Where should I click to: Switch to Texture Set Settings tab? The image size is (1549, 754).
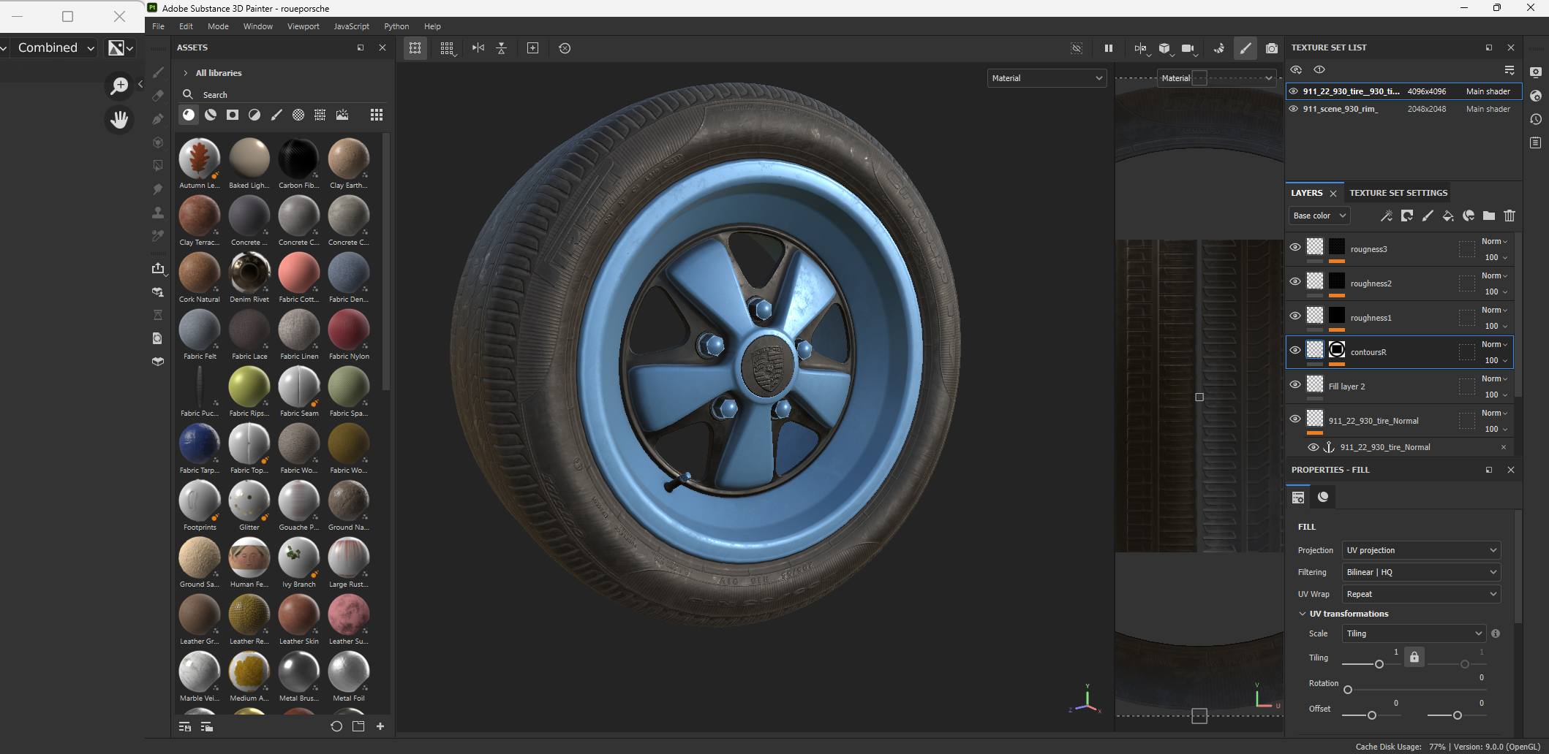(1398, 193)
